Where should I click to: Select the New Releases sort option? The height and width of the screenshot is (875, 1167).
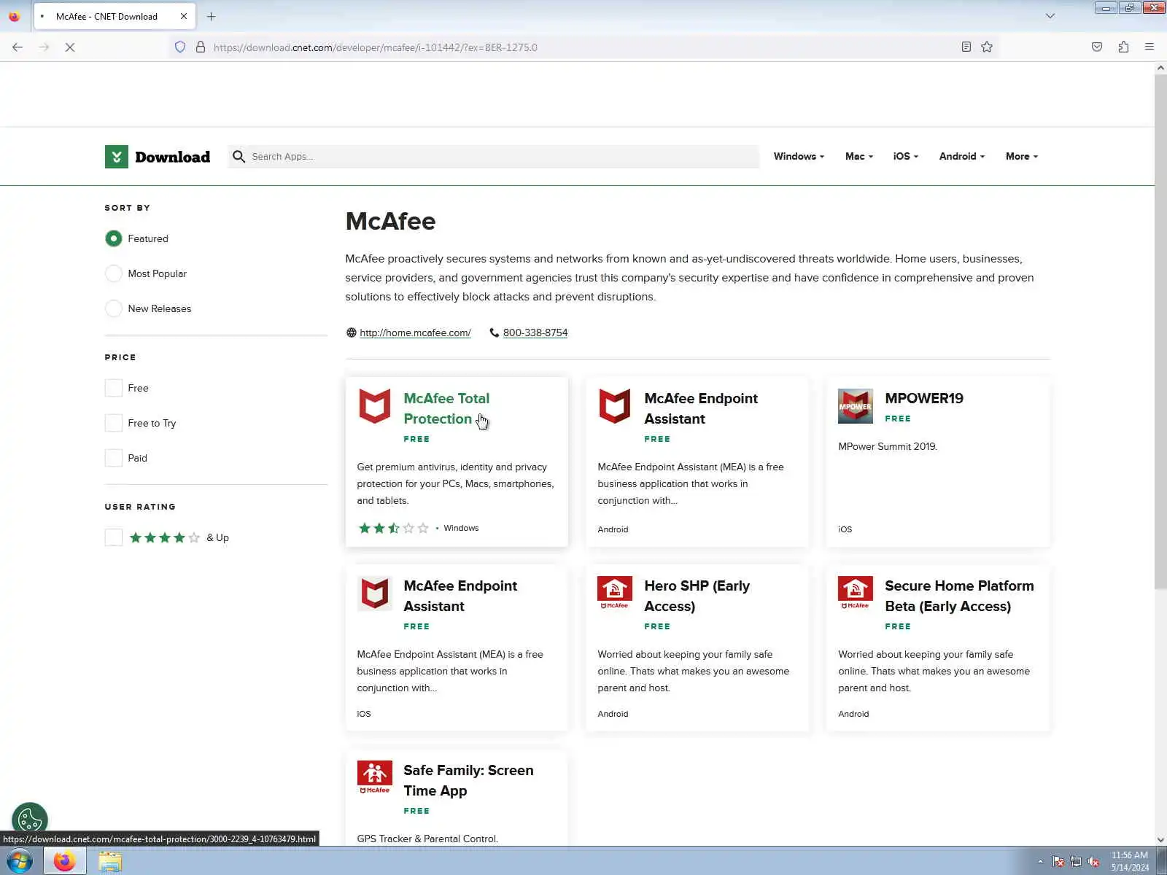[114, 308]
